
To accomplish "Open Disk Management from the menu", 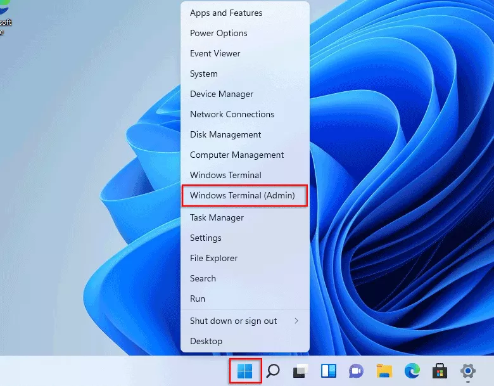I will pos(225,134).
